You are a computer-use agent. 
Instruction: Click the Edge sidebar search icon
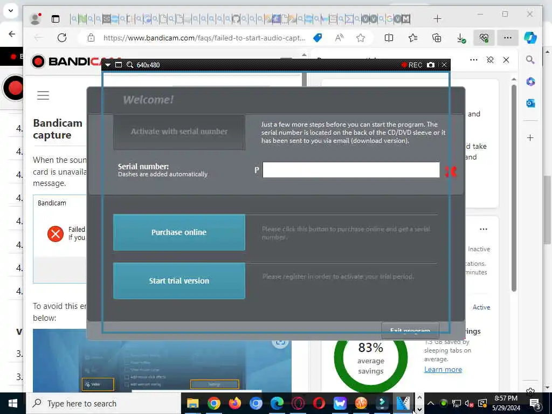coord(530,60)
